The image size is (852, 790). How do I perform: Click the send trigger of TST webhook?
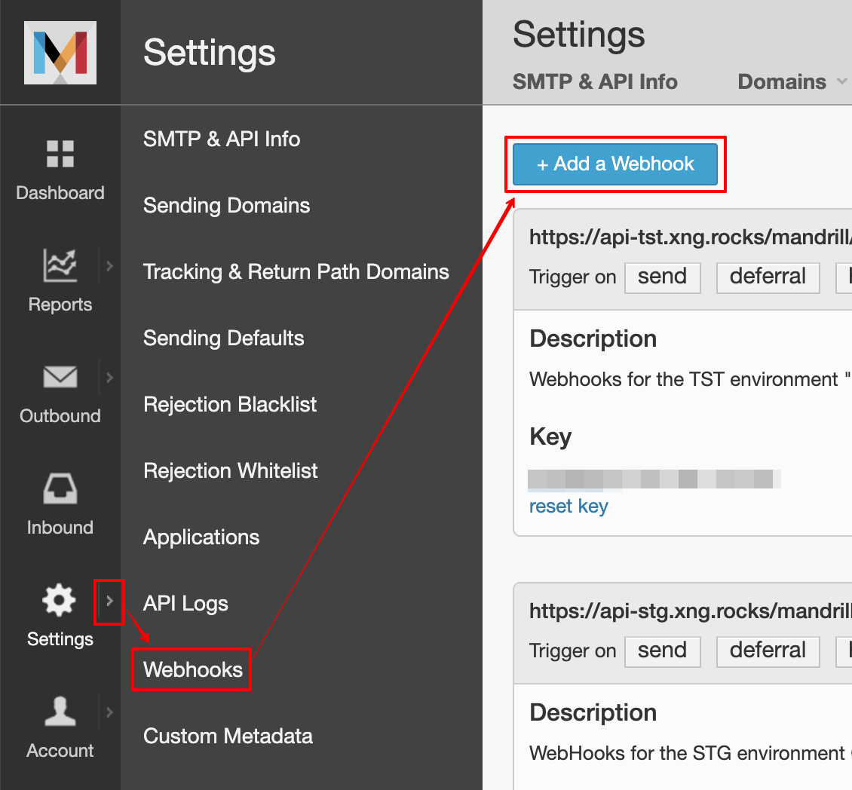[x=662, y=277]
